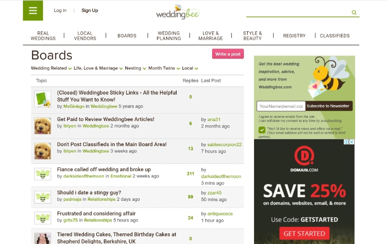
Task: Click bee avatar beside Fiance called off wedding
Action: point(43,174)
